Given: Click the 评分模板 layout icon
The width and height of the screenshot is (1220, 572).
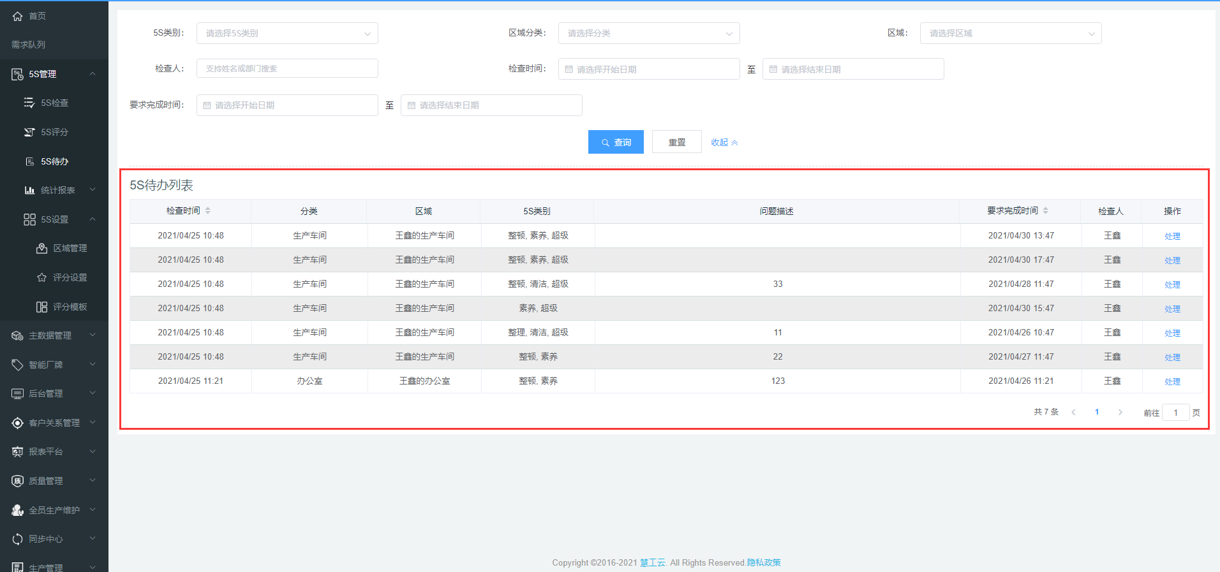Looking at the screenshot, I should pos(41,307).
